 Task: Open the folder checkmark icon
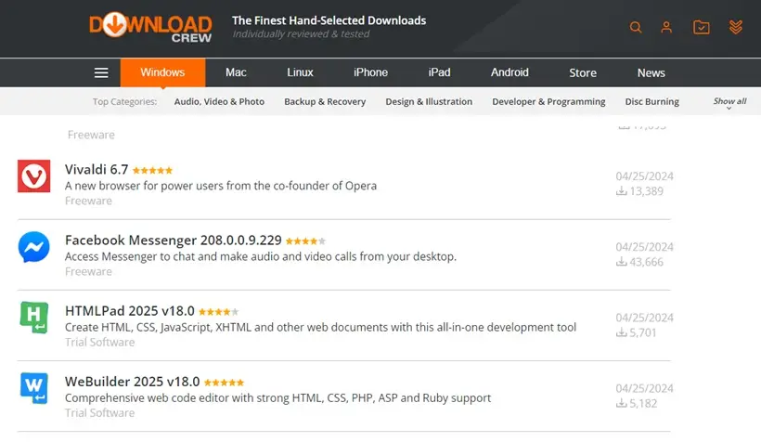click(701, 27)
